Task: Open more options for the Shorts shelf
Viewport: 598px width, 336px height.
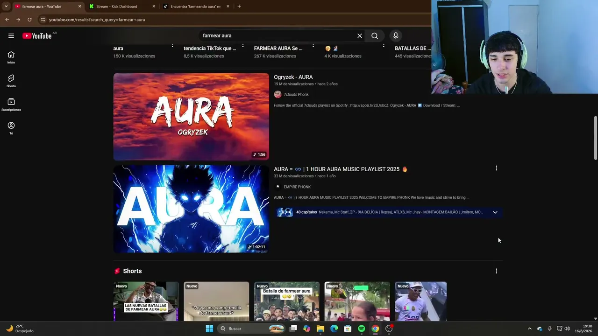Action: [496, 271]
